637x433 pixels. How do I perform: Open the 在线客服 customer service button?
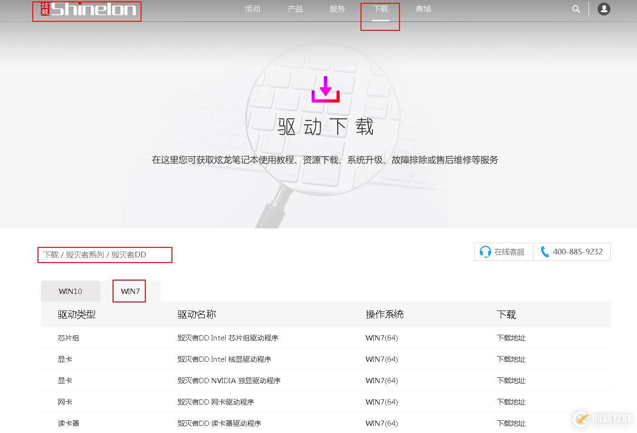pyautogui.click(x=504, y=252)
